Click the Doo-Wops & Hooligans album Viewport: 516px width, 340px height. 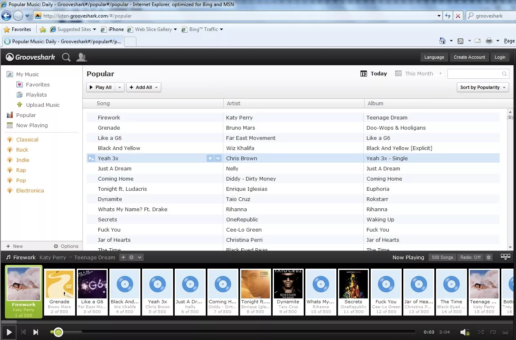[x=396, y=128]
